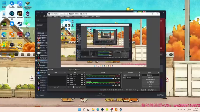Open File Explorer from the taskbar
The width and height of the screenshot is (200, 112).
[x=93, y=110]
